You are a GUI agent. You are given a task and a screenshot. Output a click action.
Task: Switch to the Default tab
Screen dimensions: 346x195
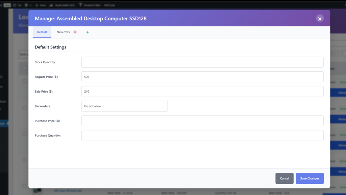[42, 32]
